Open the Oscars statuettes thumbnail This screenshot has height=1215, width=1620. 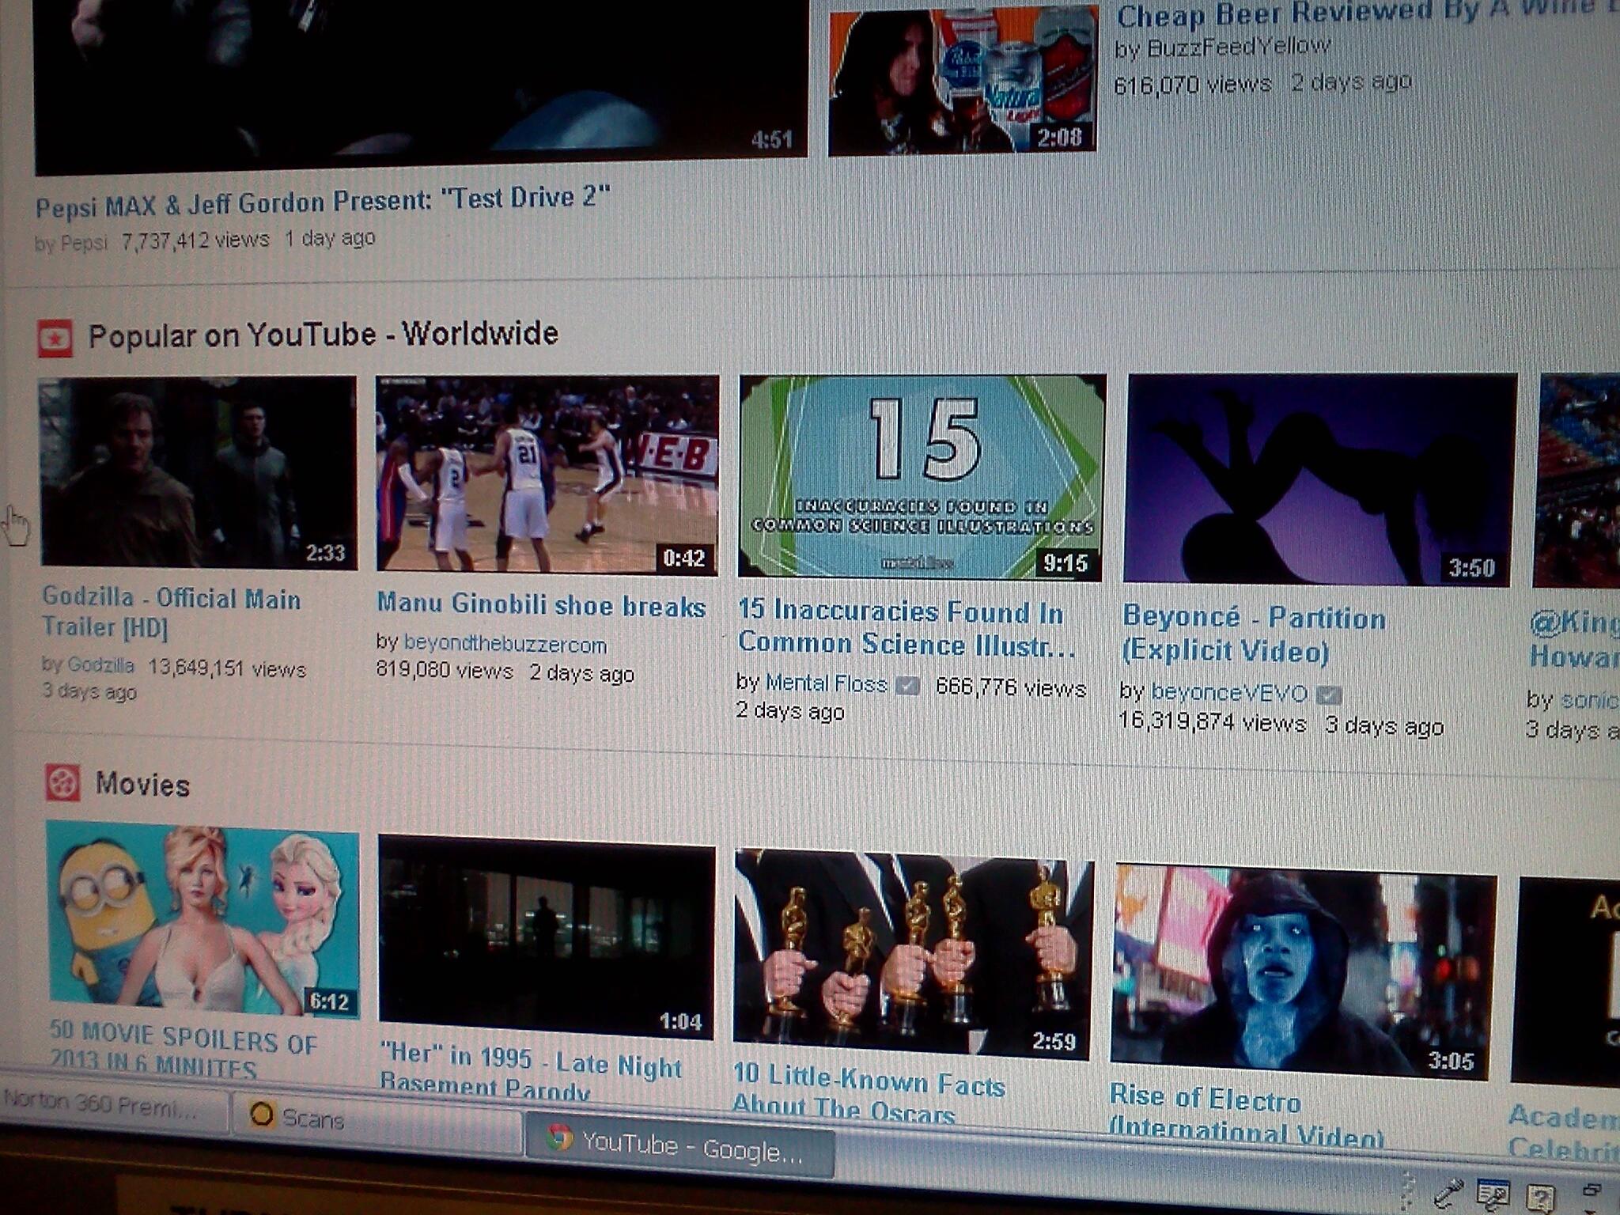coord(913,954)
